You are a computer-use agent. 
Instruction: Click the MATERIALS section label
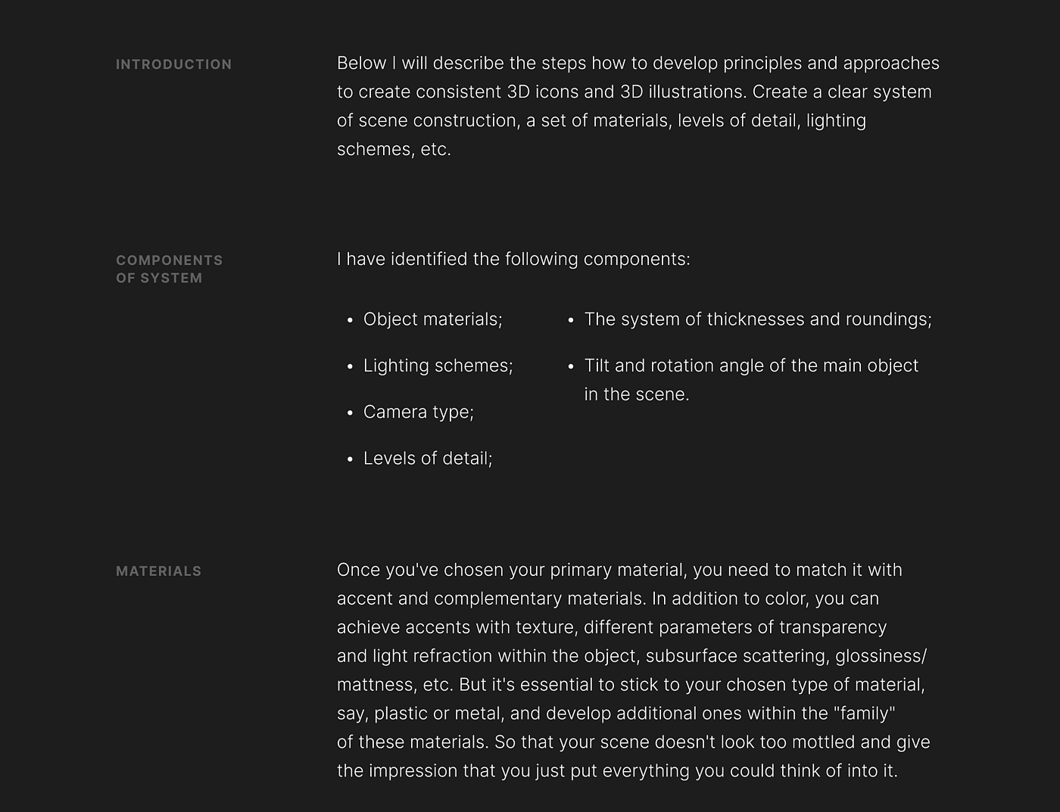pos(158,571)
